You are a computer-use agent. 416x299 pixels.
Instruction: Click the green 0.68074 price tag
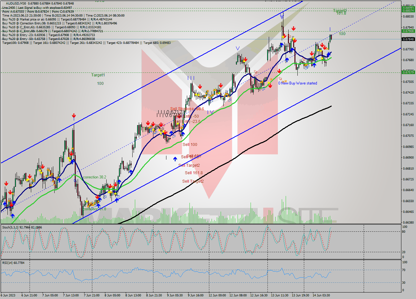(408, 10)
